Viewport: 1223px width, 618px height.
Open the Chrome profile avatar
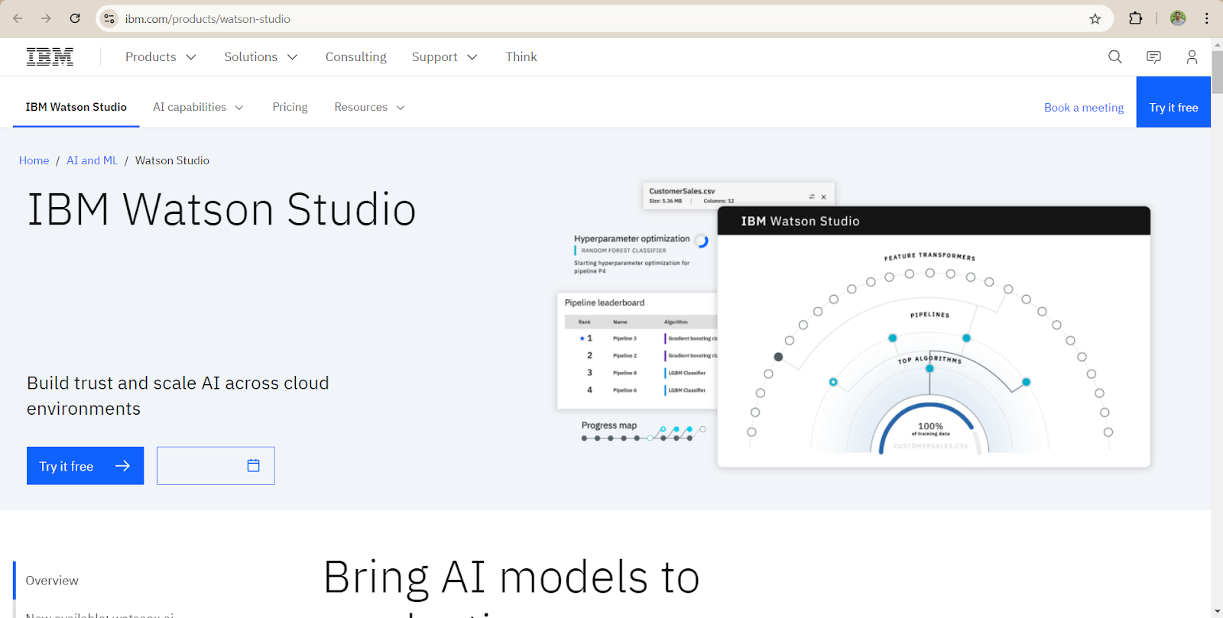1178,18
